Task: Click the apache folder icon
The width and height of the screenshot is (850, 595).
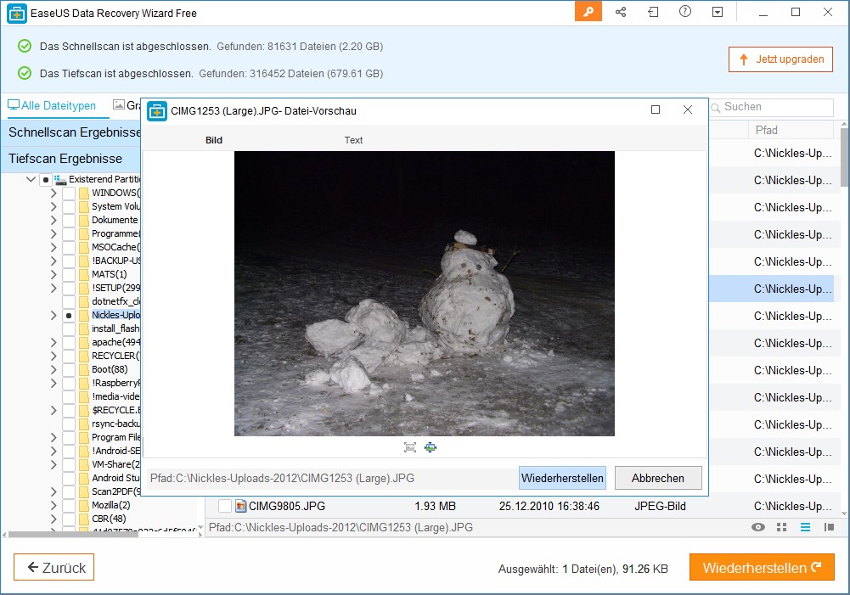Action: 83,342
